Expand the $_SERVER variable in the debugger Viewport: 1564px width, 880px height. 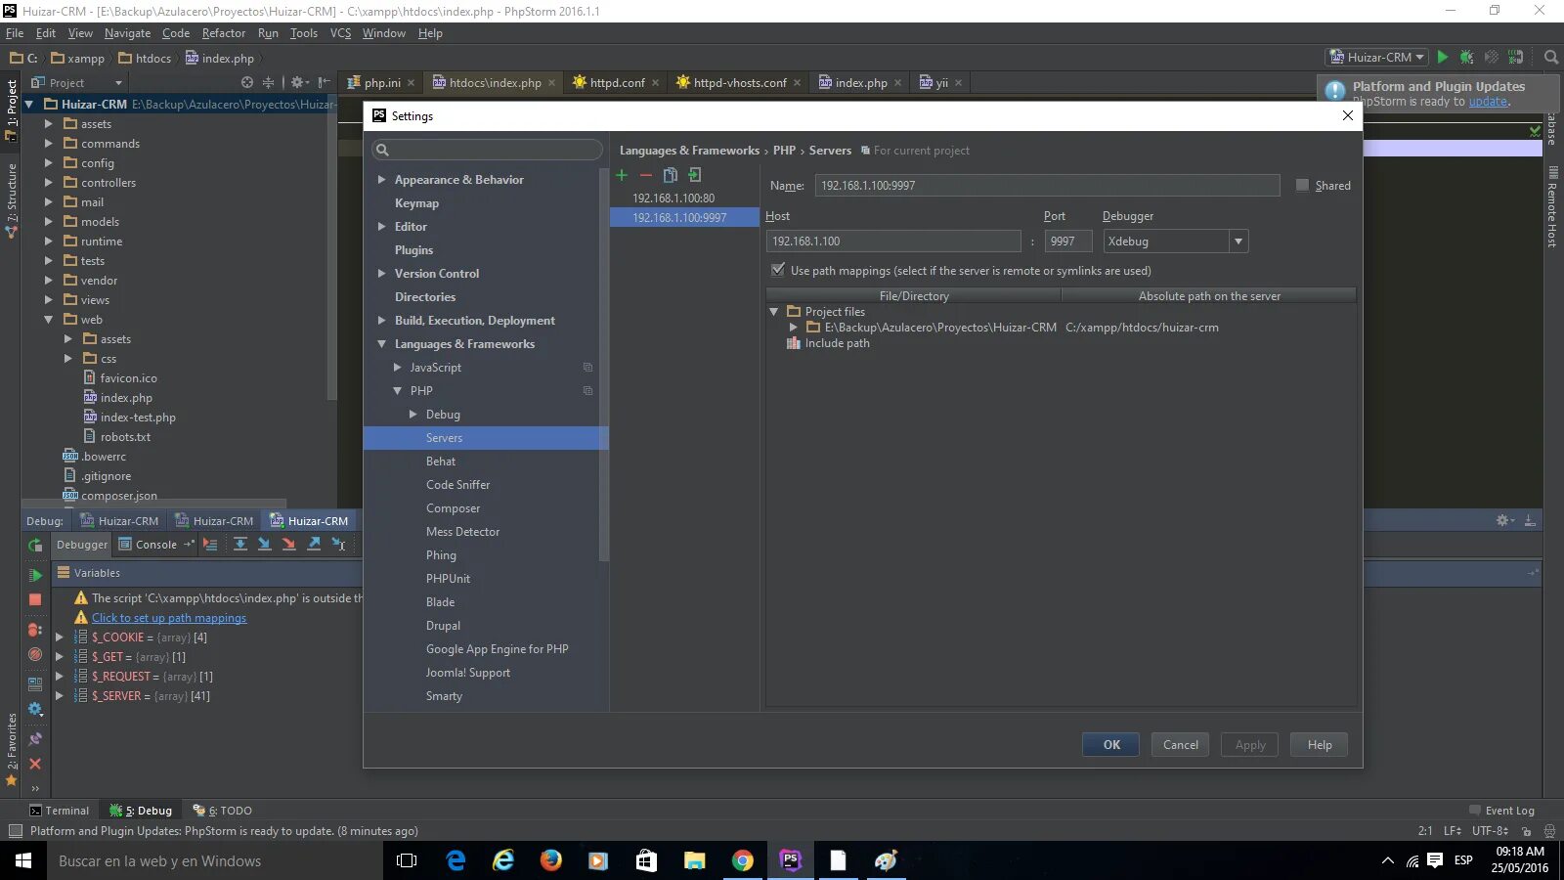[x=60, y=696]
